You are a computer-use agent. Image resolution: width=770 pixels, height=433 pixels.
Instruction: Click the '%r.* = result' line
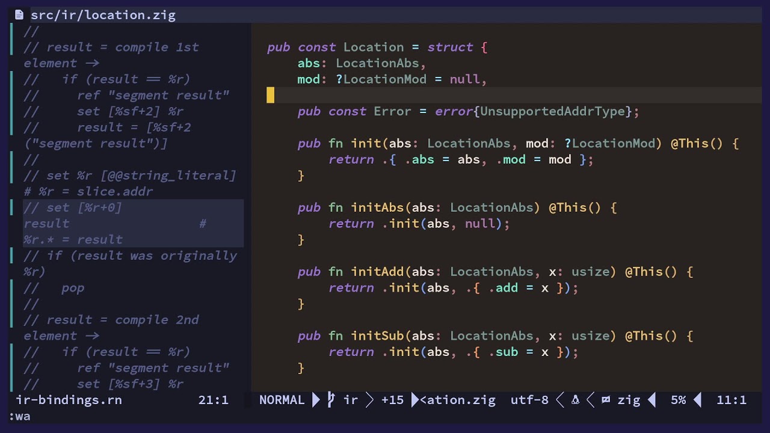pos(73,239)
